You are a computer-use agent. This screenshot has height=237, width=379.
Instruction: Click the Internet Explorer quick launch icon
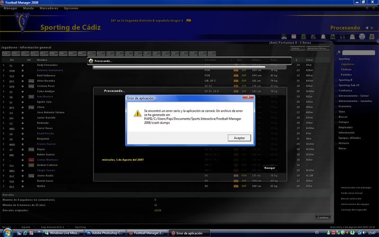point(25,233)
